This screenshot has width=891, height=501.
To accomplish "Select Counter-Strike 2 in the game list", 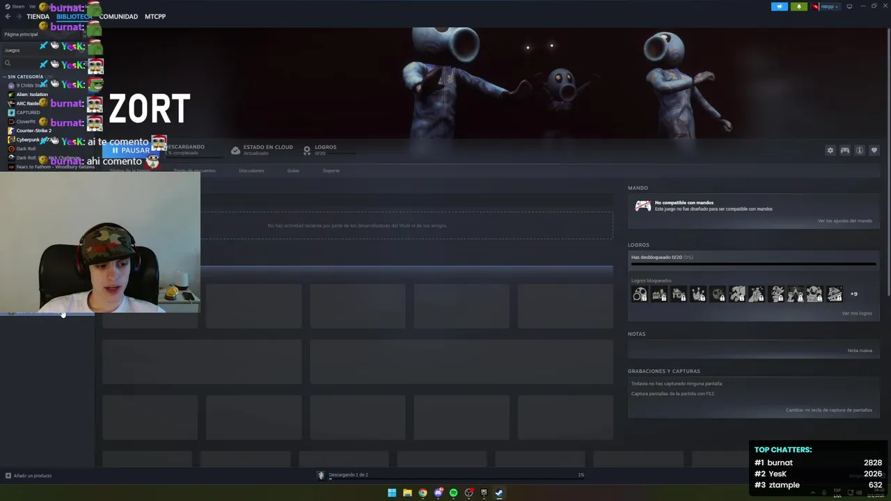I will [x=33, y=131].
